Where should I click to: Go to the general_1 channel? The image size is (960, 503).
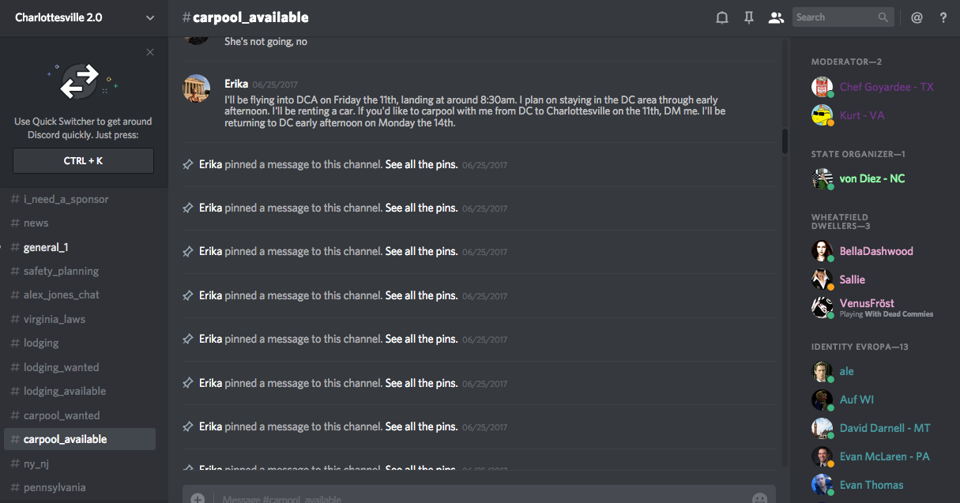tap(46, 247)
